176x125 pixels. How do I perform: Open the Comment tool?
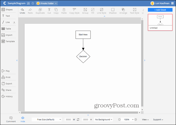[x=11, y=119]
